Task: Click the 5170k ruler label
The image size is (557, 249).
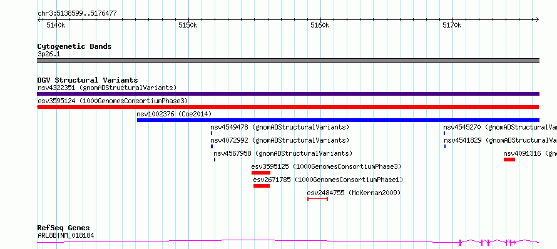Action: tap(452, 25)
